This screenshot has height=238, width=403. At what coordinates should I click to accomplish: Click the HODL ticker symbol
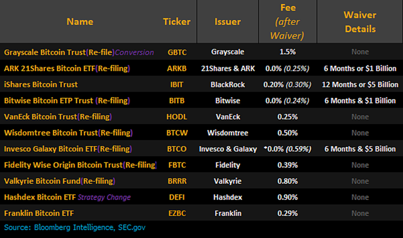click(177, 117)
